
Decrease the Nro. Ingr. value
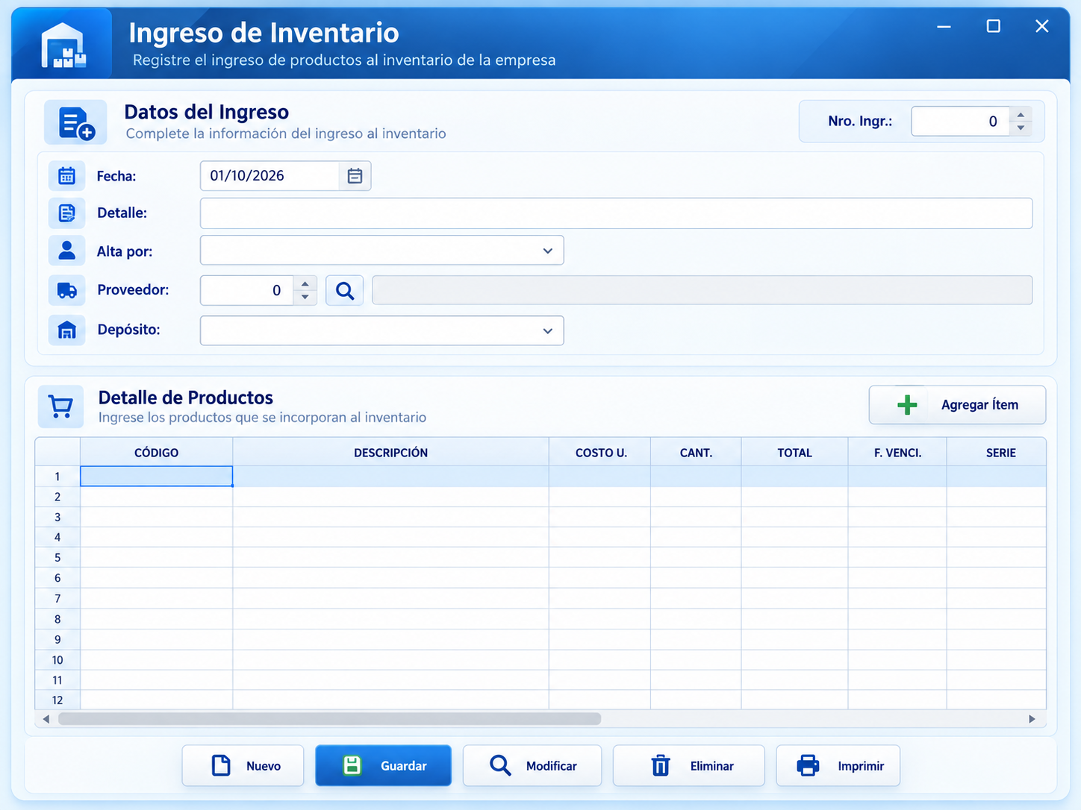(x=1021, y=128)
